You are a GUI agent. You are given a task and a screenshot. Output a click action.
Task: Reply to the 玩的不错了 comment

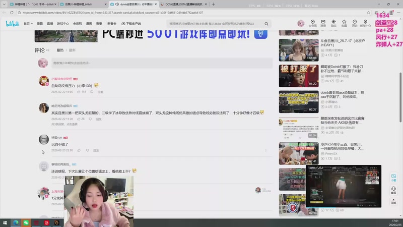(96, 150)
